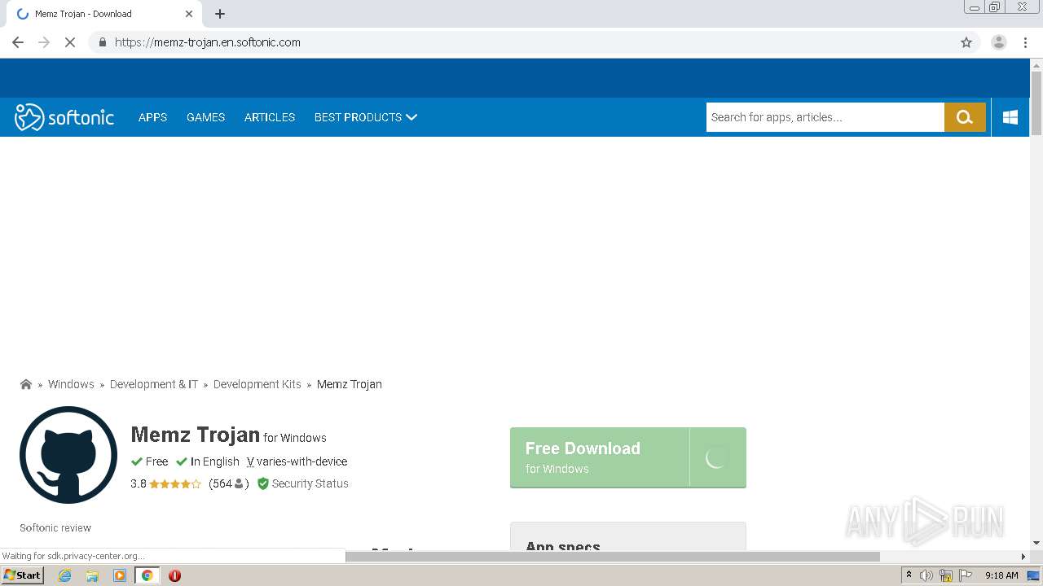Viewport: 1043px width, 586px height.
Task: Click the user votes person icon
Action: (239, 483)
